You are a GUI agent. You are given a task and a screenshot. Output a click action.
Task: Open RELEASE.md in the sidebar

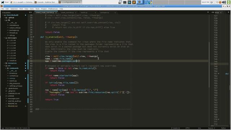pos(13,106)
